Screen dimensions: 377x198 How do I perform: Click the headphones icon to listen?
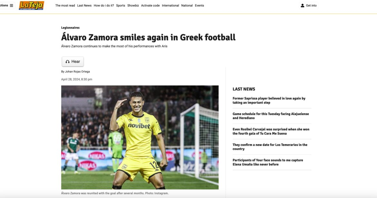pos(67,62)
